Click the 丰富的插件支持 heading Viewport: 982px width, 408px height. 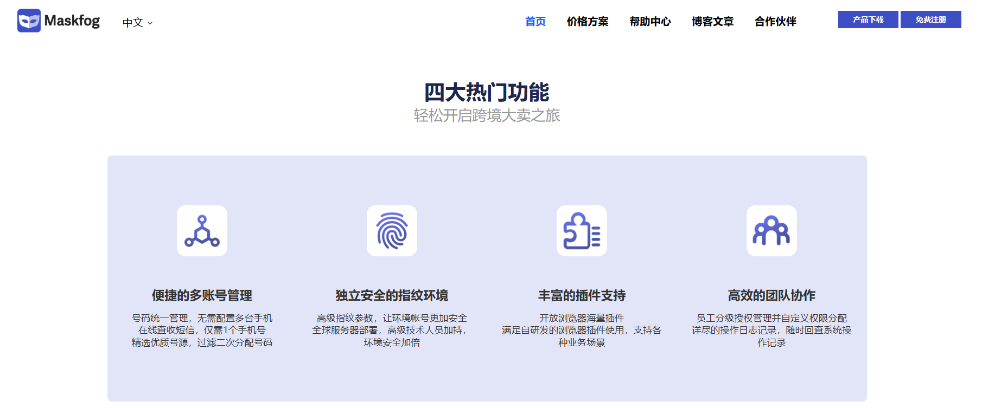[x=582, y=295]
